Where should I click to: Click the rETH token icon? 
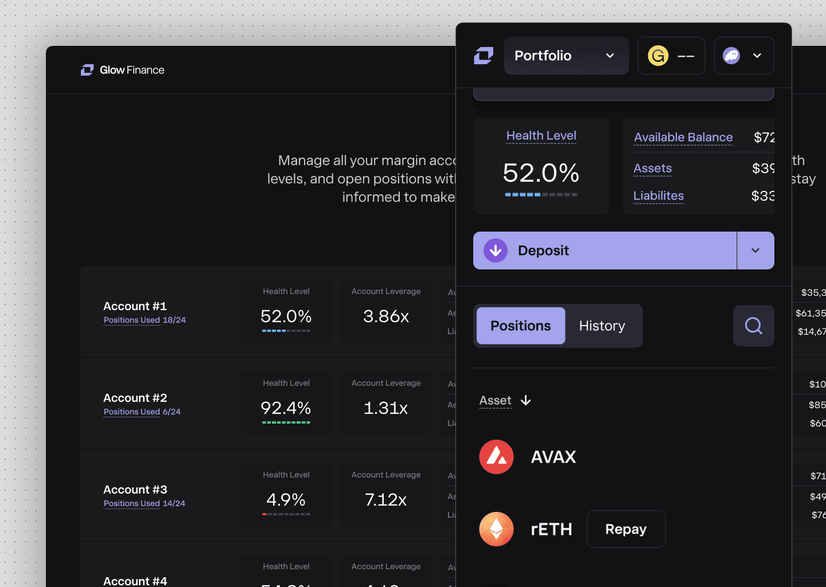pyautogui.click(x=496, y=529)
